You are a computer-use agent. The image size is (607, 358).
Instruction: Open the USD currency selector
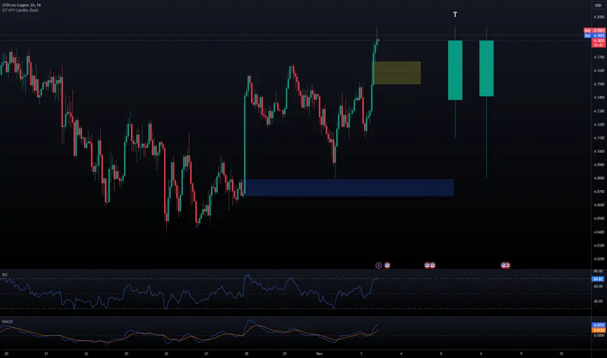tap(598, 5)
